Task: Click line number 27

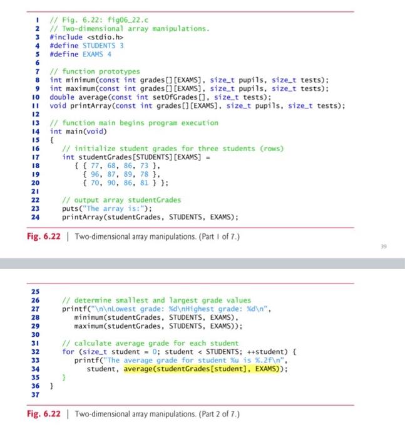Action: click(x=36, y=309)
